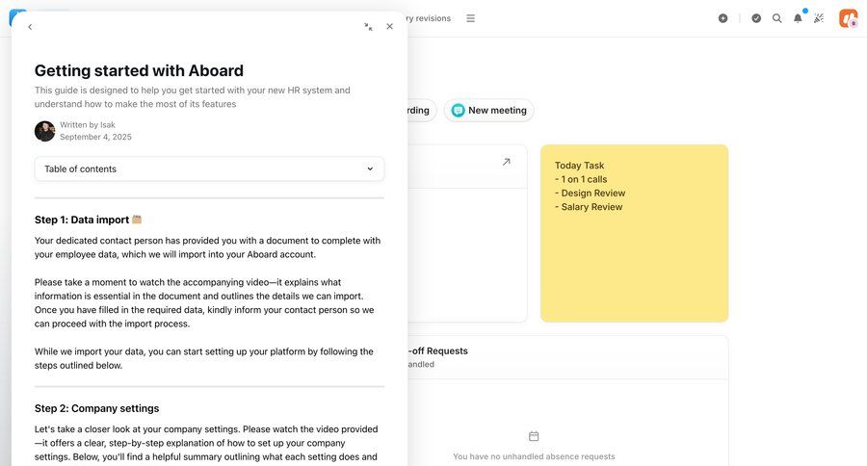Click the 'Written by Isak' text
867x466 pixels.
88,125
